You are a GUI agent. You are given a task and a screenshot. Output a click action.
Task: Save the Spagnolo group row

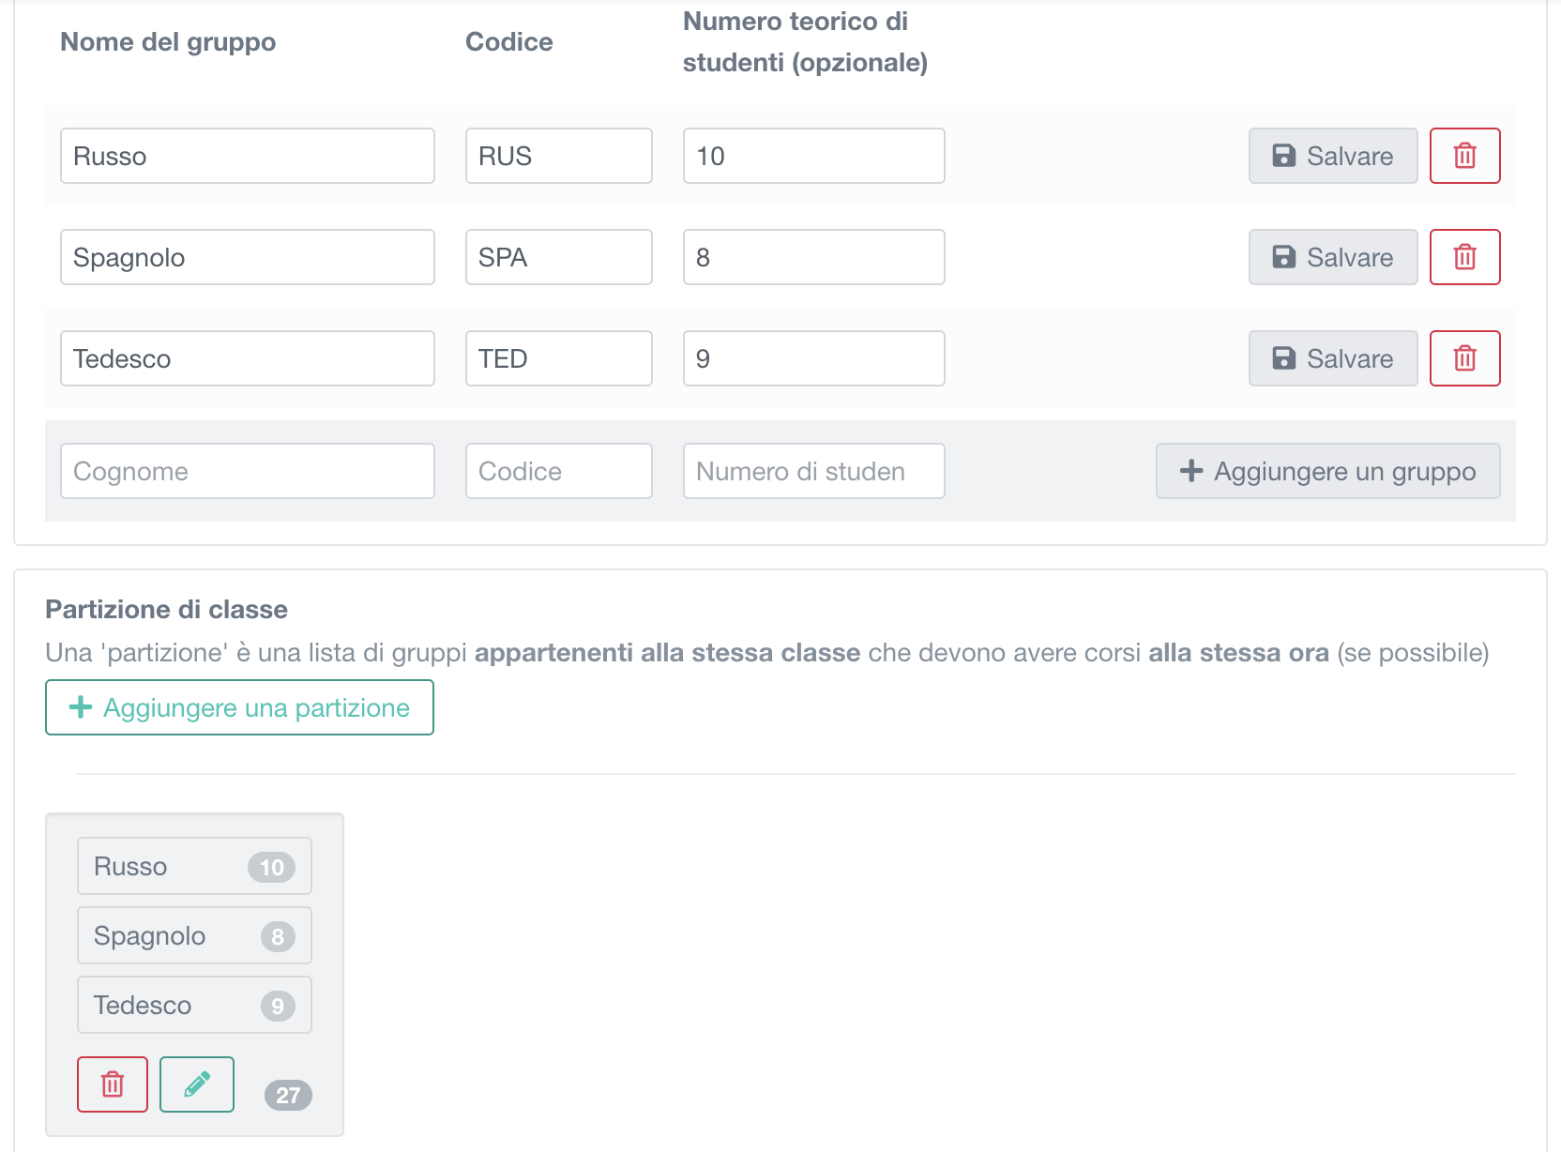coord(1332,257)
